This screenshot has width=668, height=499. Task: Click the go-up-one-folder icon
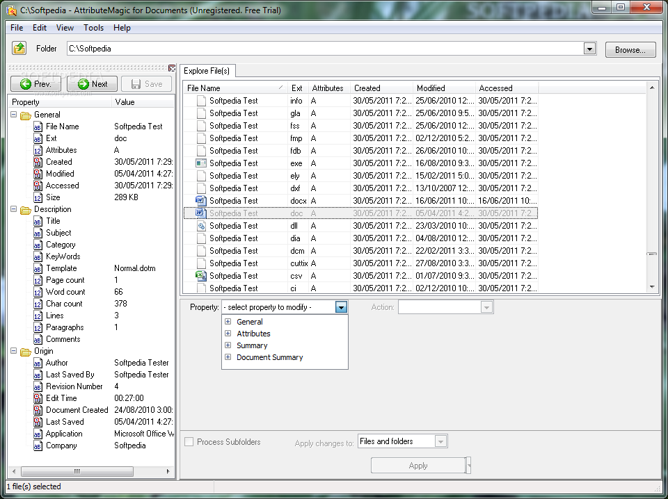point(19,48)
